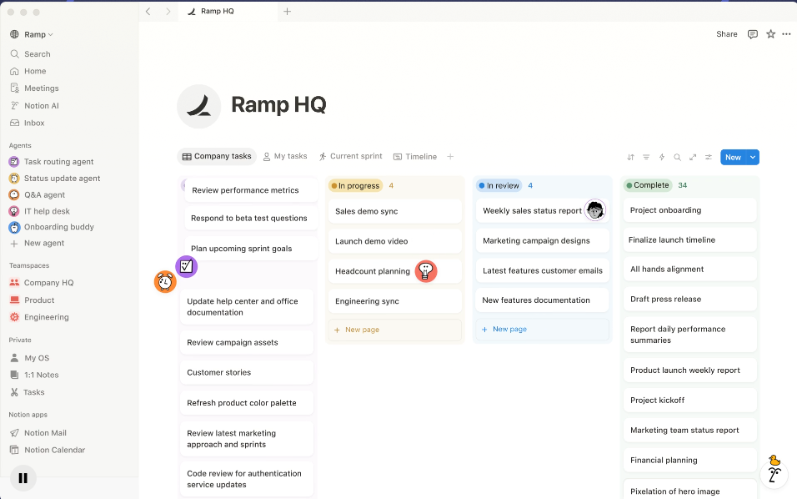The width and height of the screenshot is (797, 499).
Task: Pause with the round pause button
Action: tap(23, 478)
